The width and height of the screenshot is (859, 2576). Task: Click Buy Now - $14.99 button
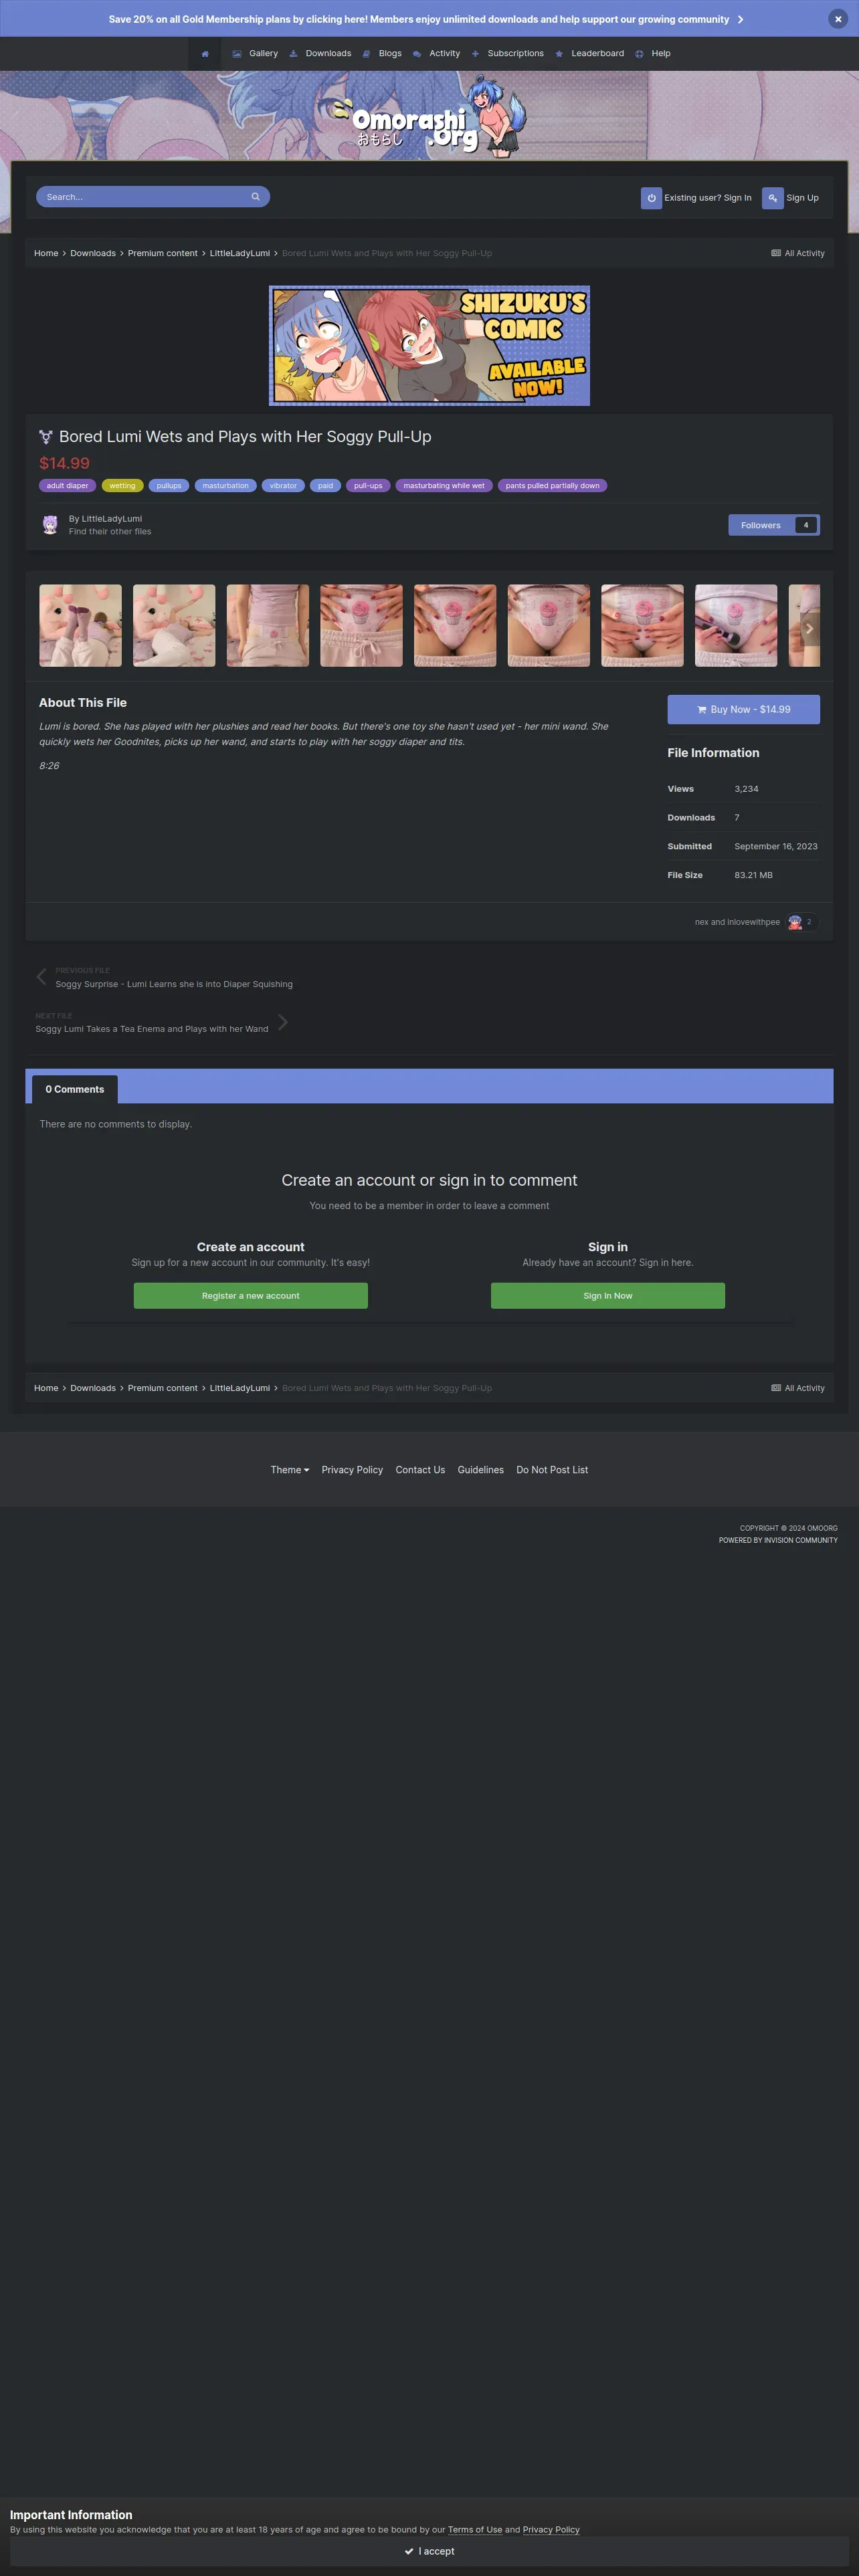tap(743, 709)
